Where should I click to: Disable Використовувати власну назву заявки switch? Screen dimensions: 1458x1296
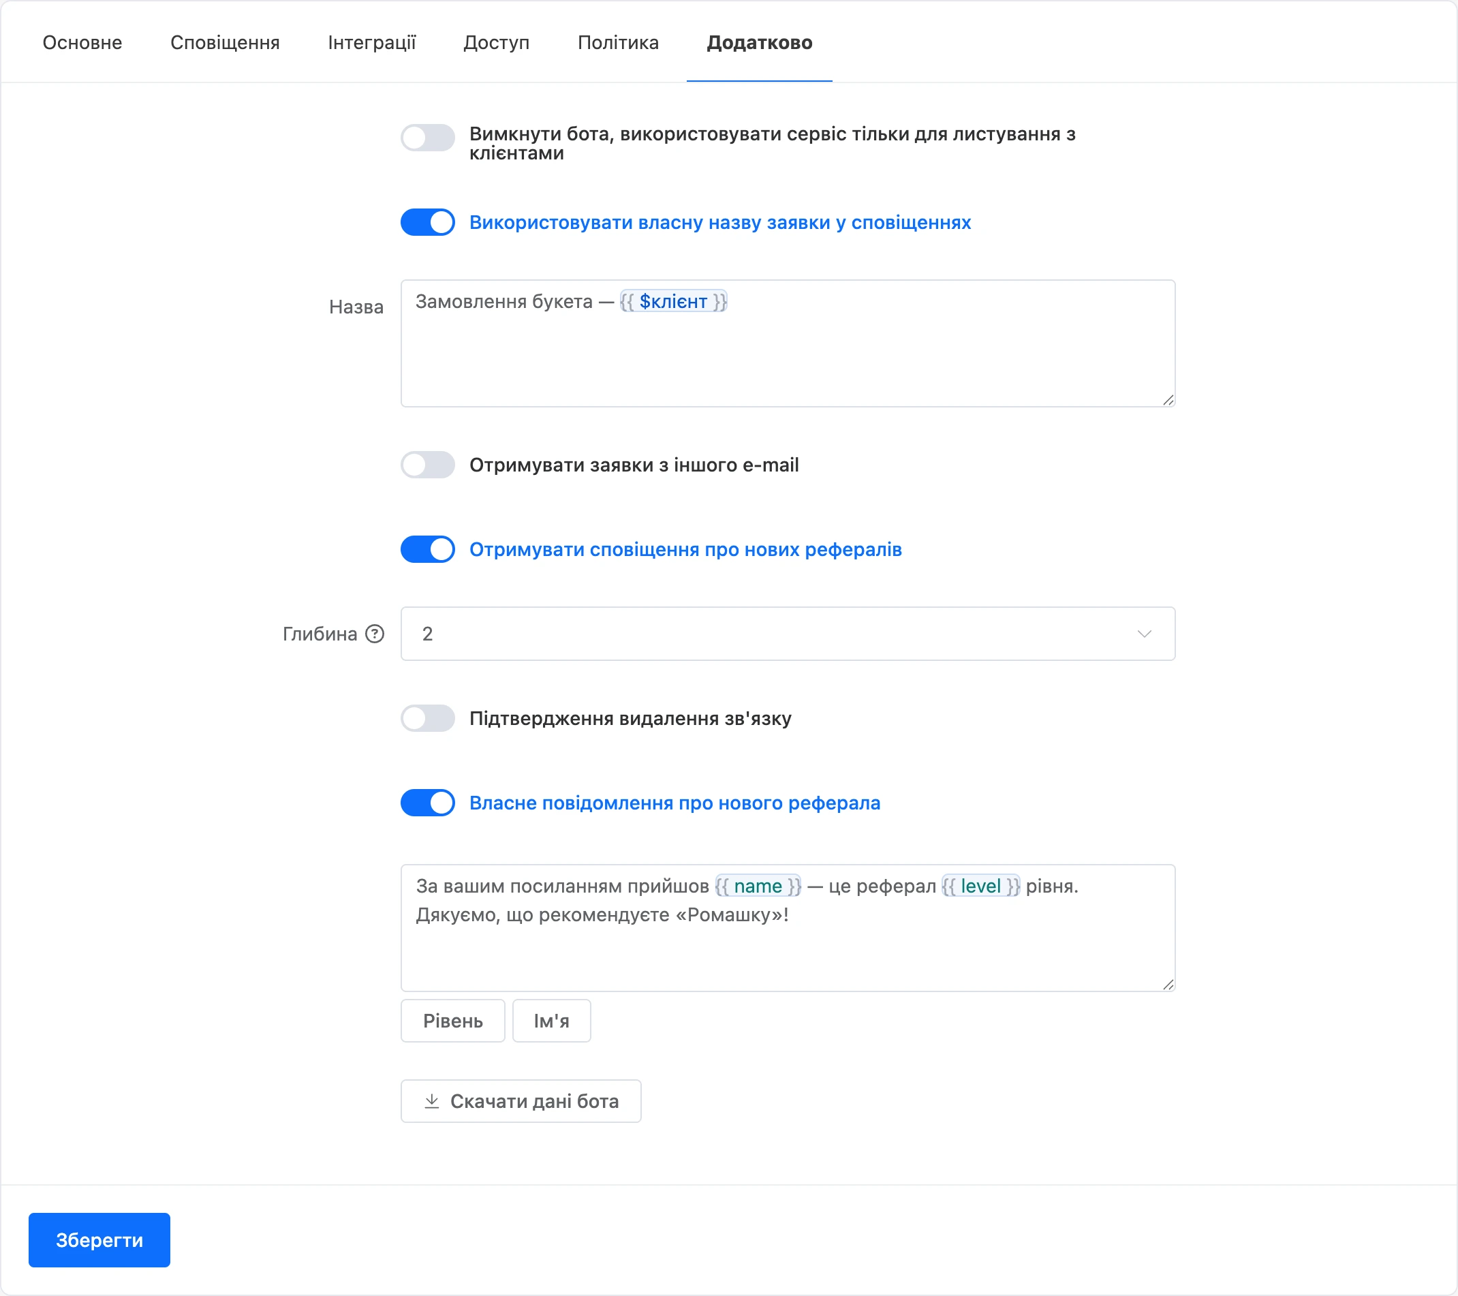(427, 223)
